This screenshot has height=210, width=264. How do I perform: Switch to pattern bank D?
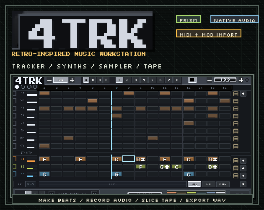(x=106, y=80)
